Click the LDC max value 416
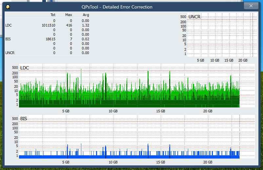 click(x=69, y=25)
